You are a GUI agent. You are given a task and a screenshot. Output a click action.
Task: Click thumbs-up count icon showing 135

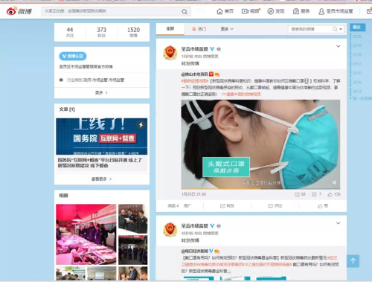[330, 194]
